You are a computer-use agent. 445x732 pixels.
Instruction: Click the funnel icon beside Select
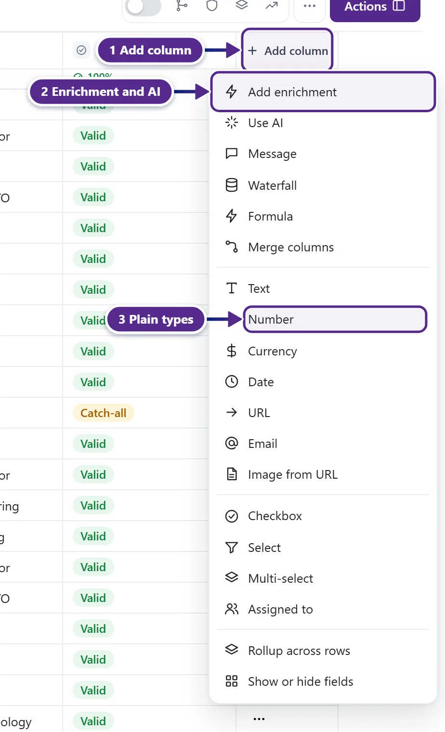232,547
